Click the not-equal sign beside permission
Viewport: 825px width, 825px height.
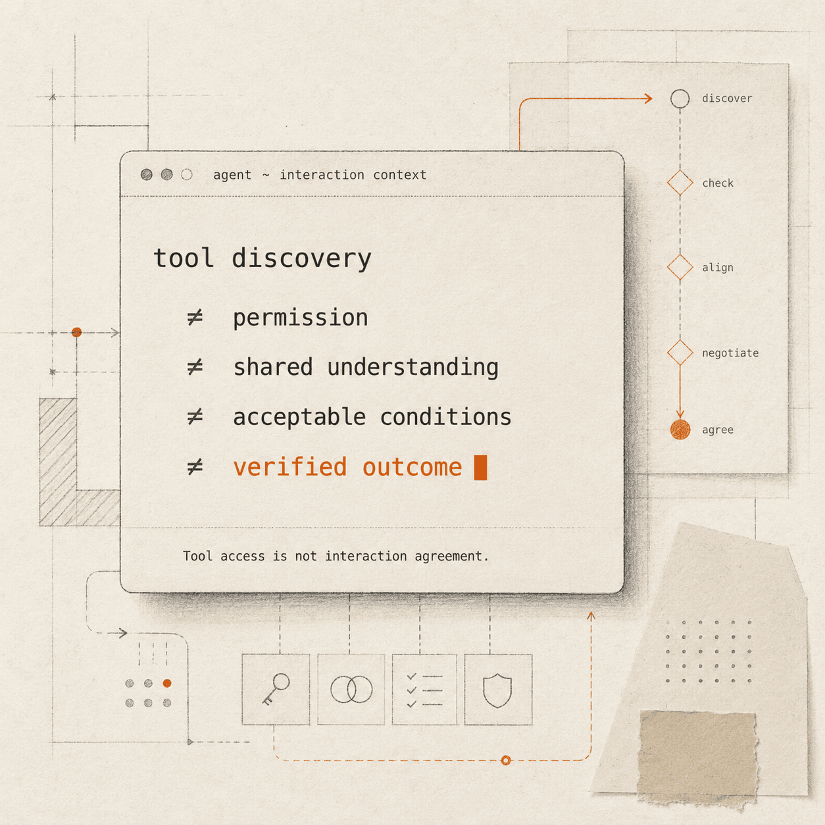pyautogui.click(x=195, y=318)
